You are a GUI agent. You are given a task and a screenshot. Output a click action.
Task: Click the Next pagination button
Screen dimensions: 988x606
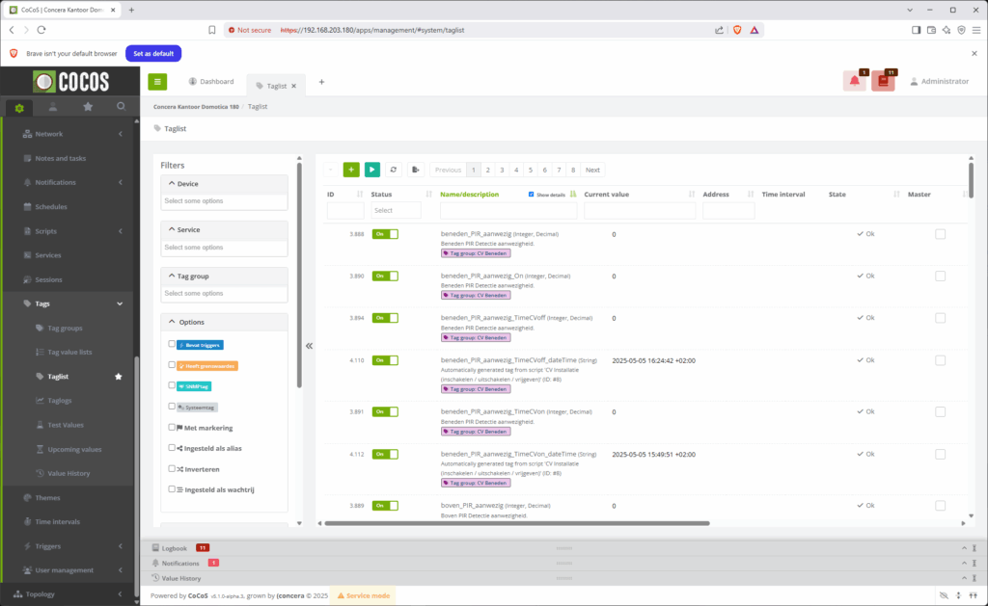click(x=592, y=170)
